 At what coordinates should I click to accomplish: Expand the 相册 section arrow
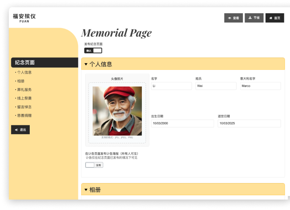click(86, 190)
